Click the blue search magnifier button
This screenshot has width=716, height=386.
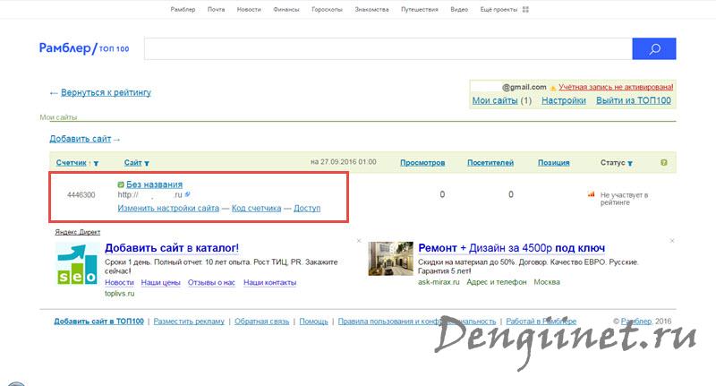pos(654,48)
